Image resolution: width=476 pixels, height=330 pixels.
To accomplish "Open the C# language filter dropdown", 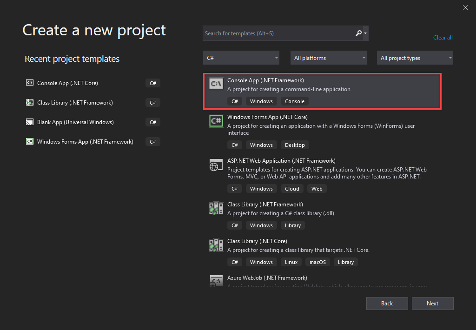I will point(241,58).
